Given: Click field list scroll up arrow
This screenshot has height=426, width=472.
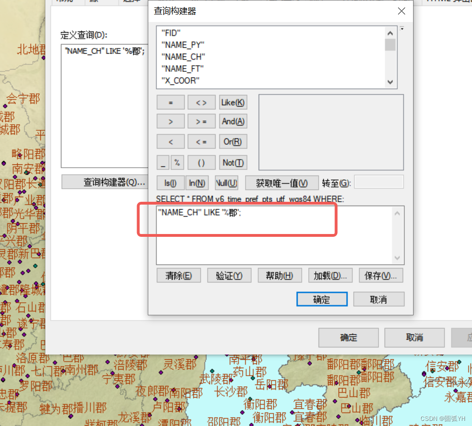Looking at the screenshot, I should point(391,33).
